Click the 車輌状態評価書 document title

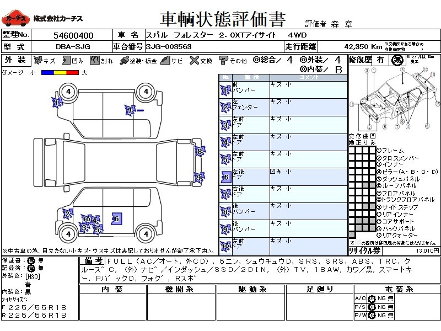point(223,19)
